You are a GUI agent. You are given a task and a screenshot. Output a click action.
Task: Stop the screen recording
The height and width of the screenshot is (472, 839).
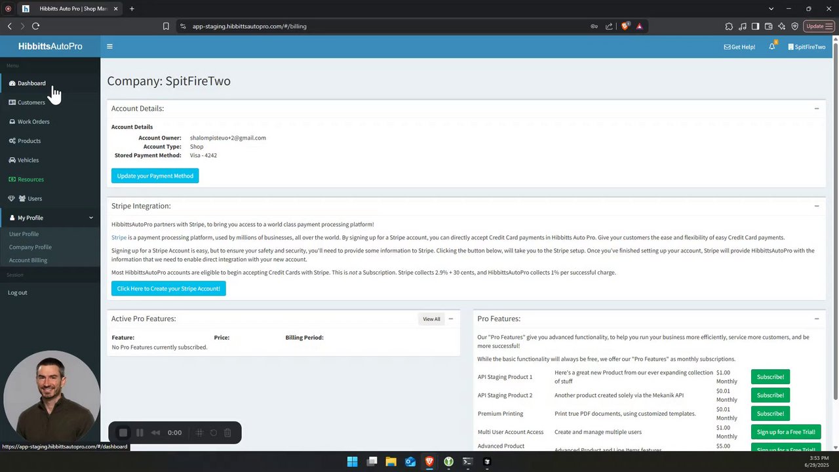[123, 433]
